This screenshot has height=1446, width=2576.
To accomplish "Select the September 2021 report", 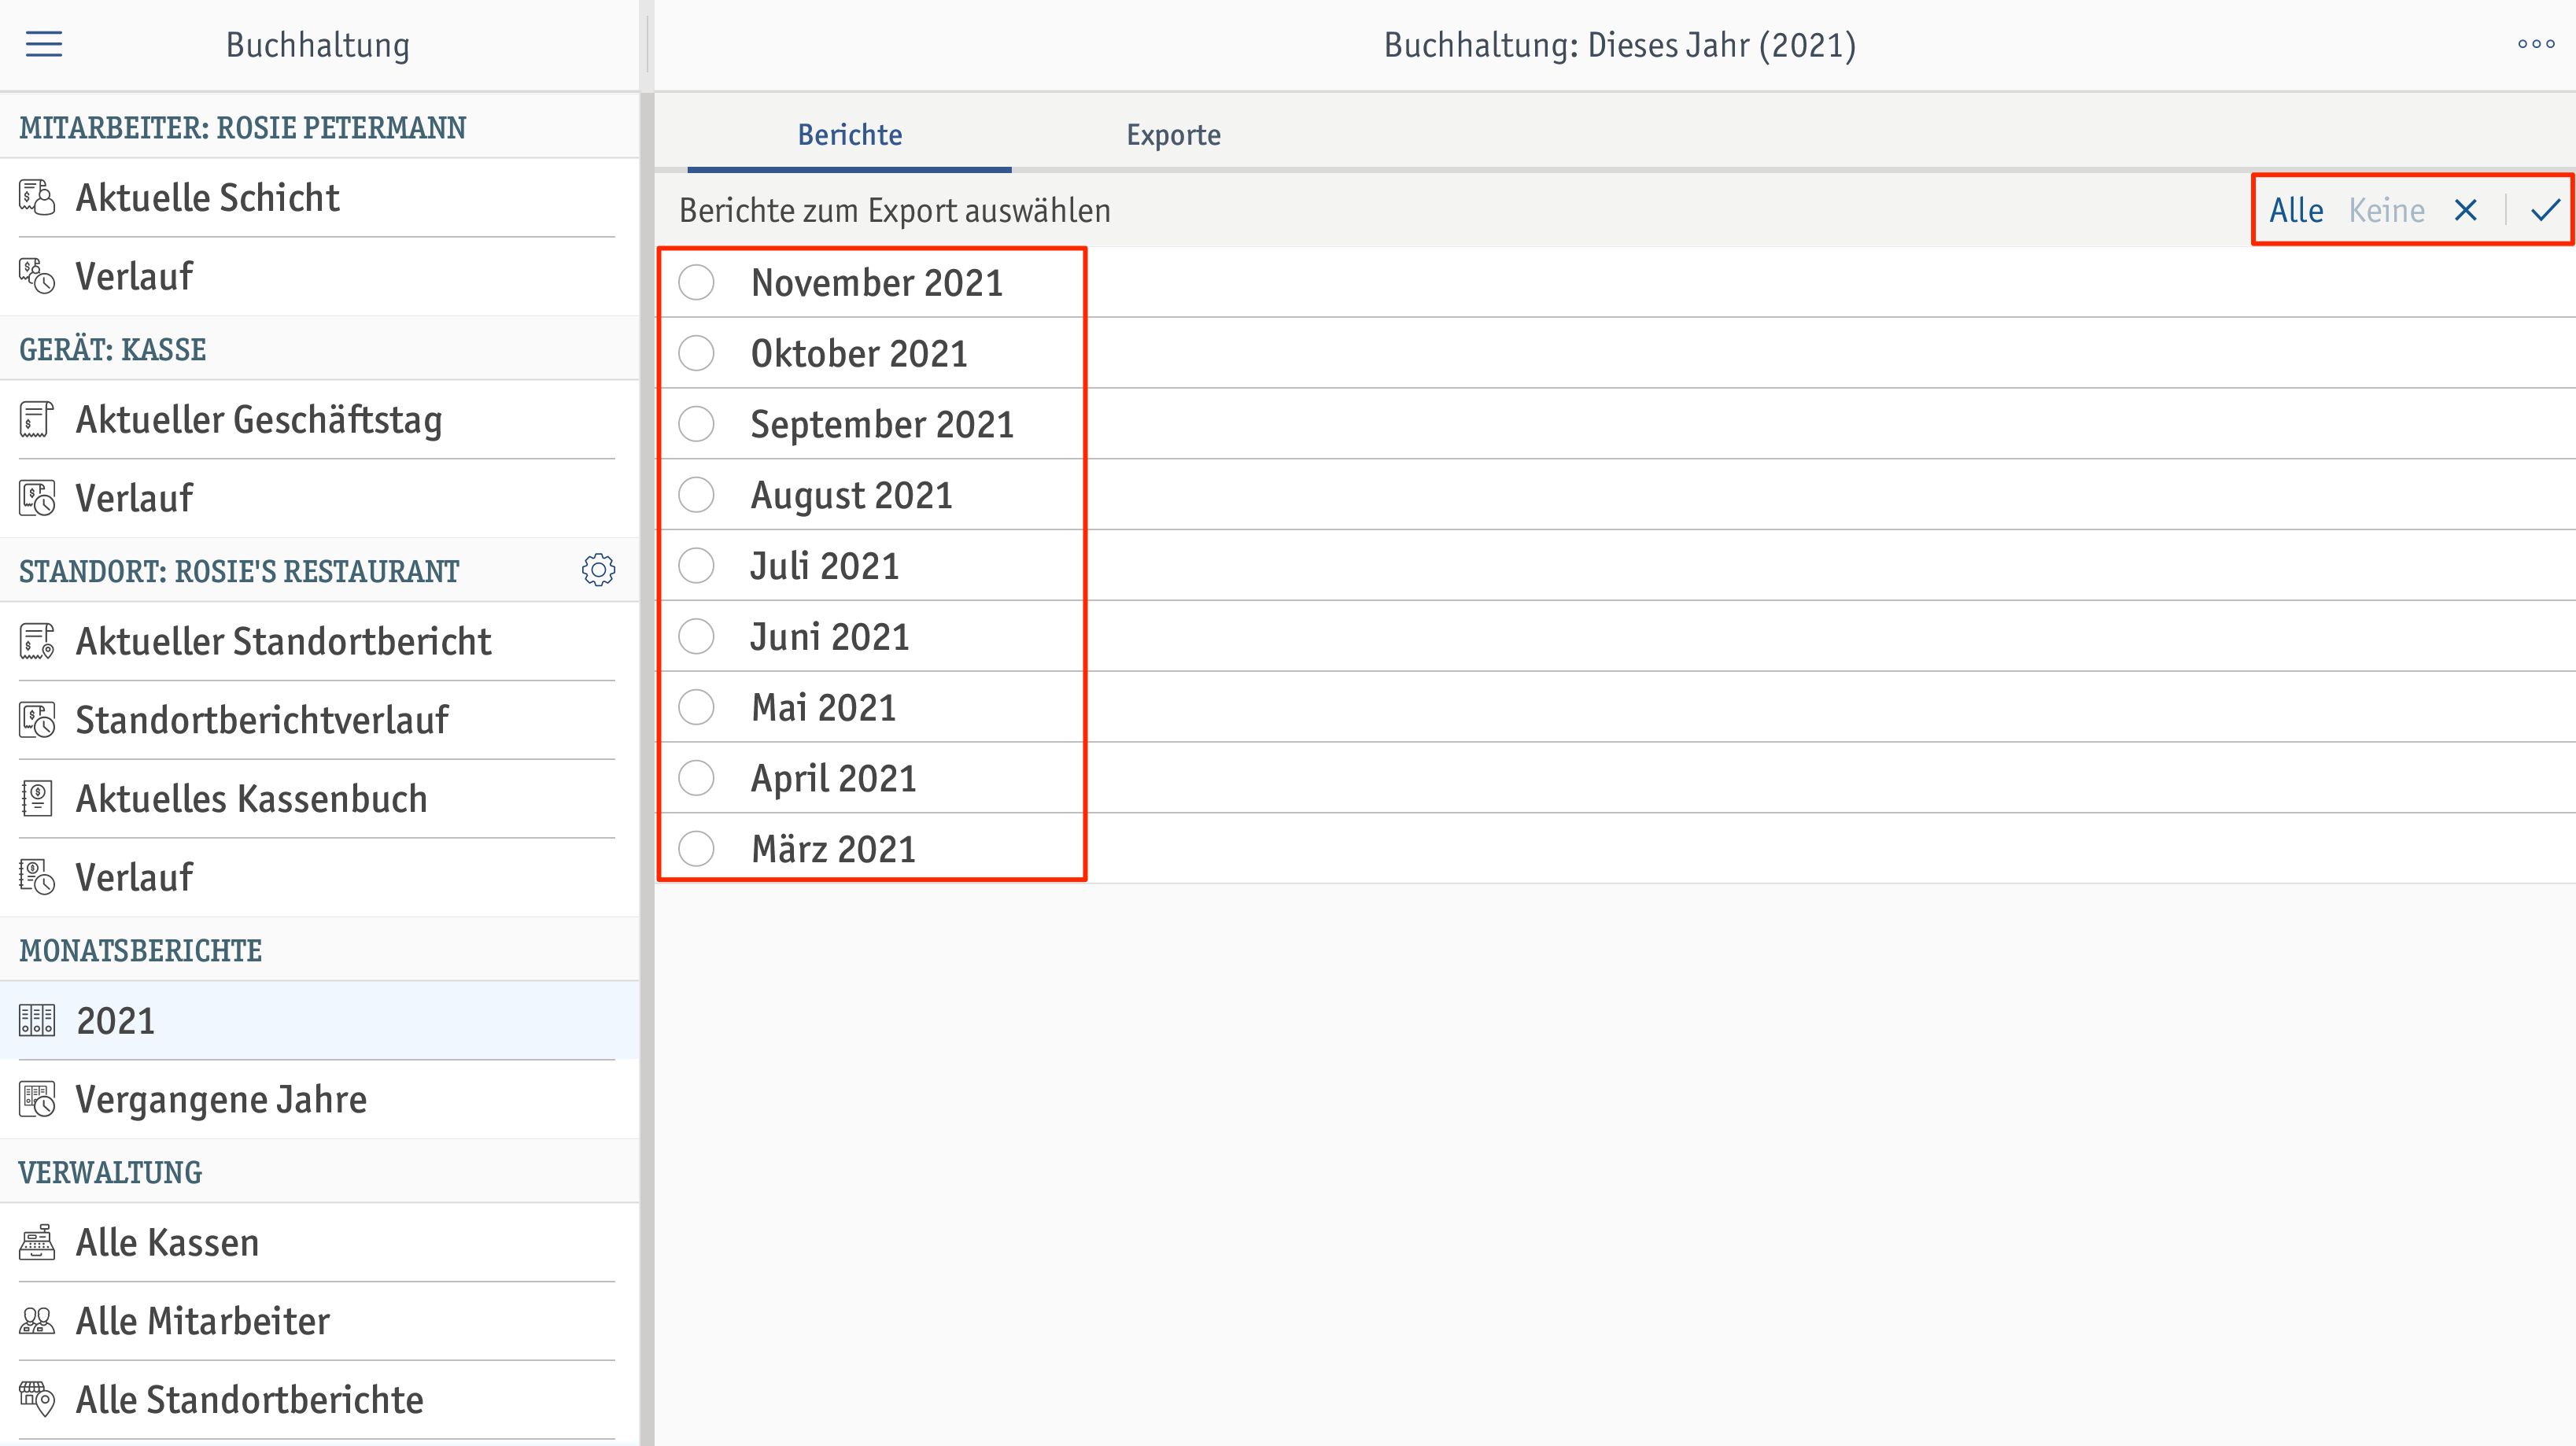I will (x=696, y=424).
